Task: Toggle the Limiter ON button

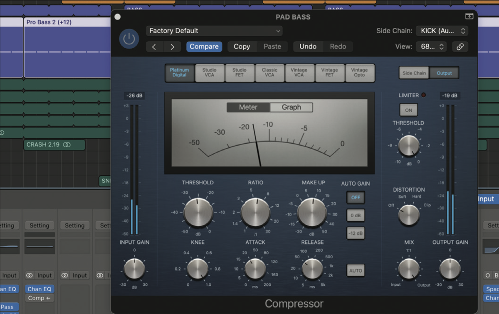Action: 408,110
